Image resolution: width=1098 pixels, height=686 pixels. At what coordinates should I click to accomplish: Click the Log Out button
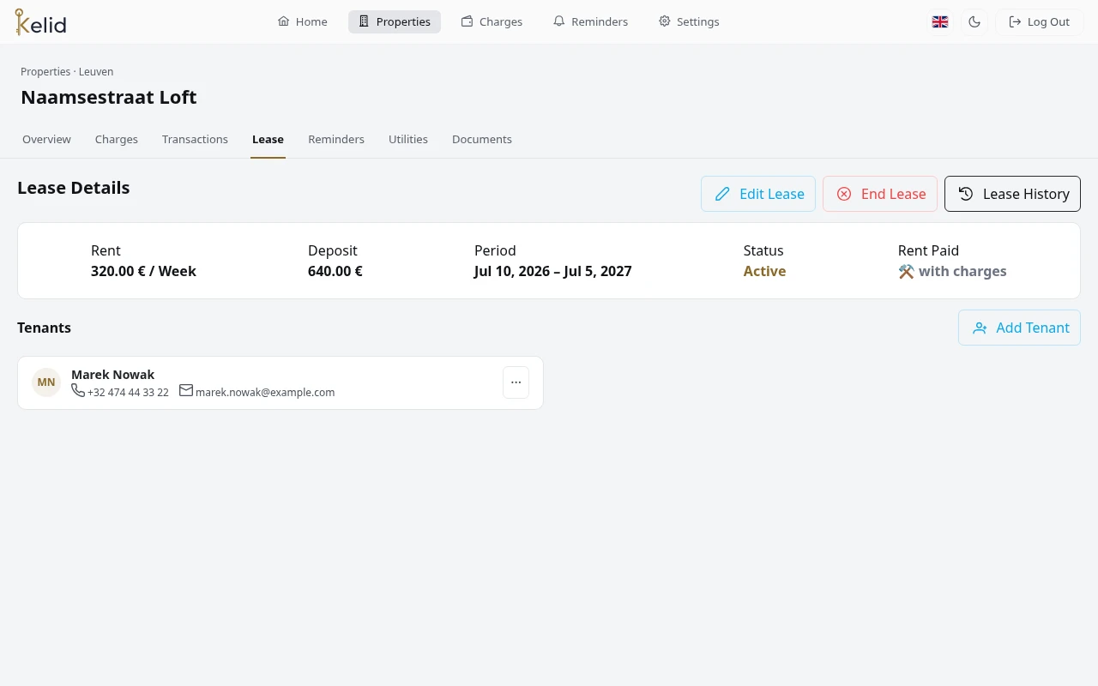[1039, 21]
